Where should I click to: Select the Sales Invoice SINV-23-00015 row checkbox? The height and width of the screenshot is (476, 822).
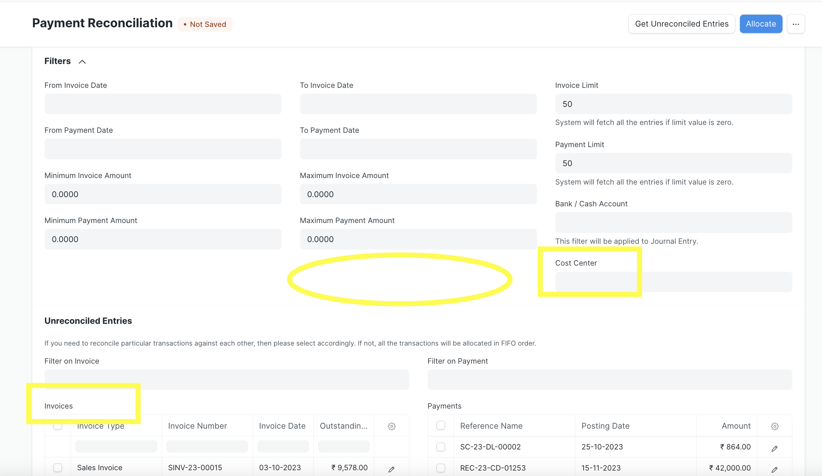tap(58, 468)
